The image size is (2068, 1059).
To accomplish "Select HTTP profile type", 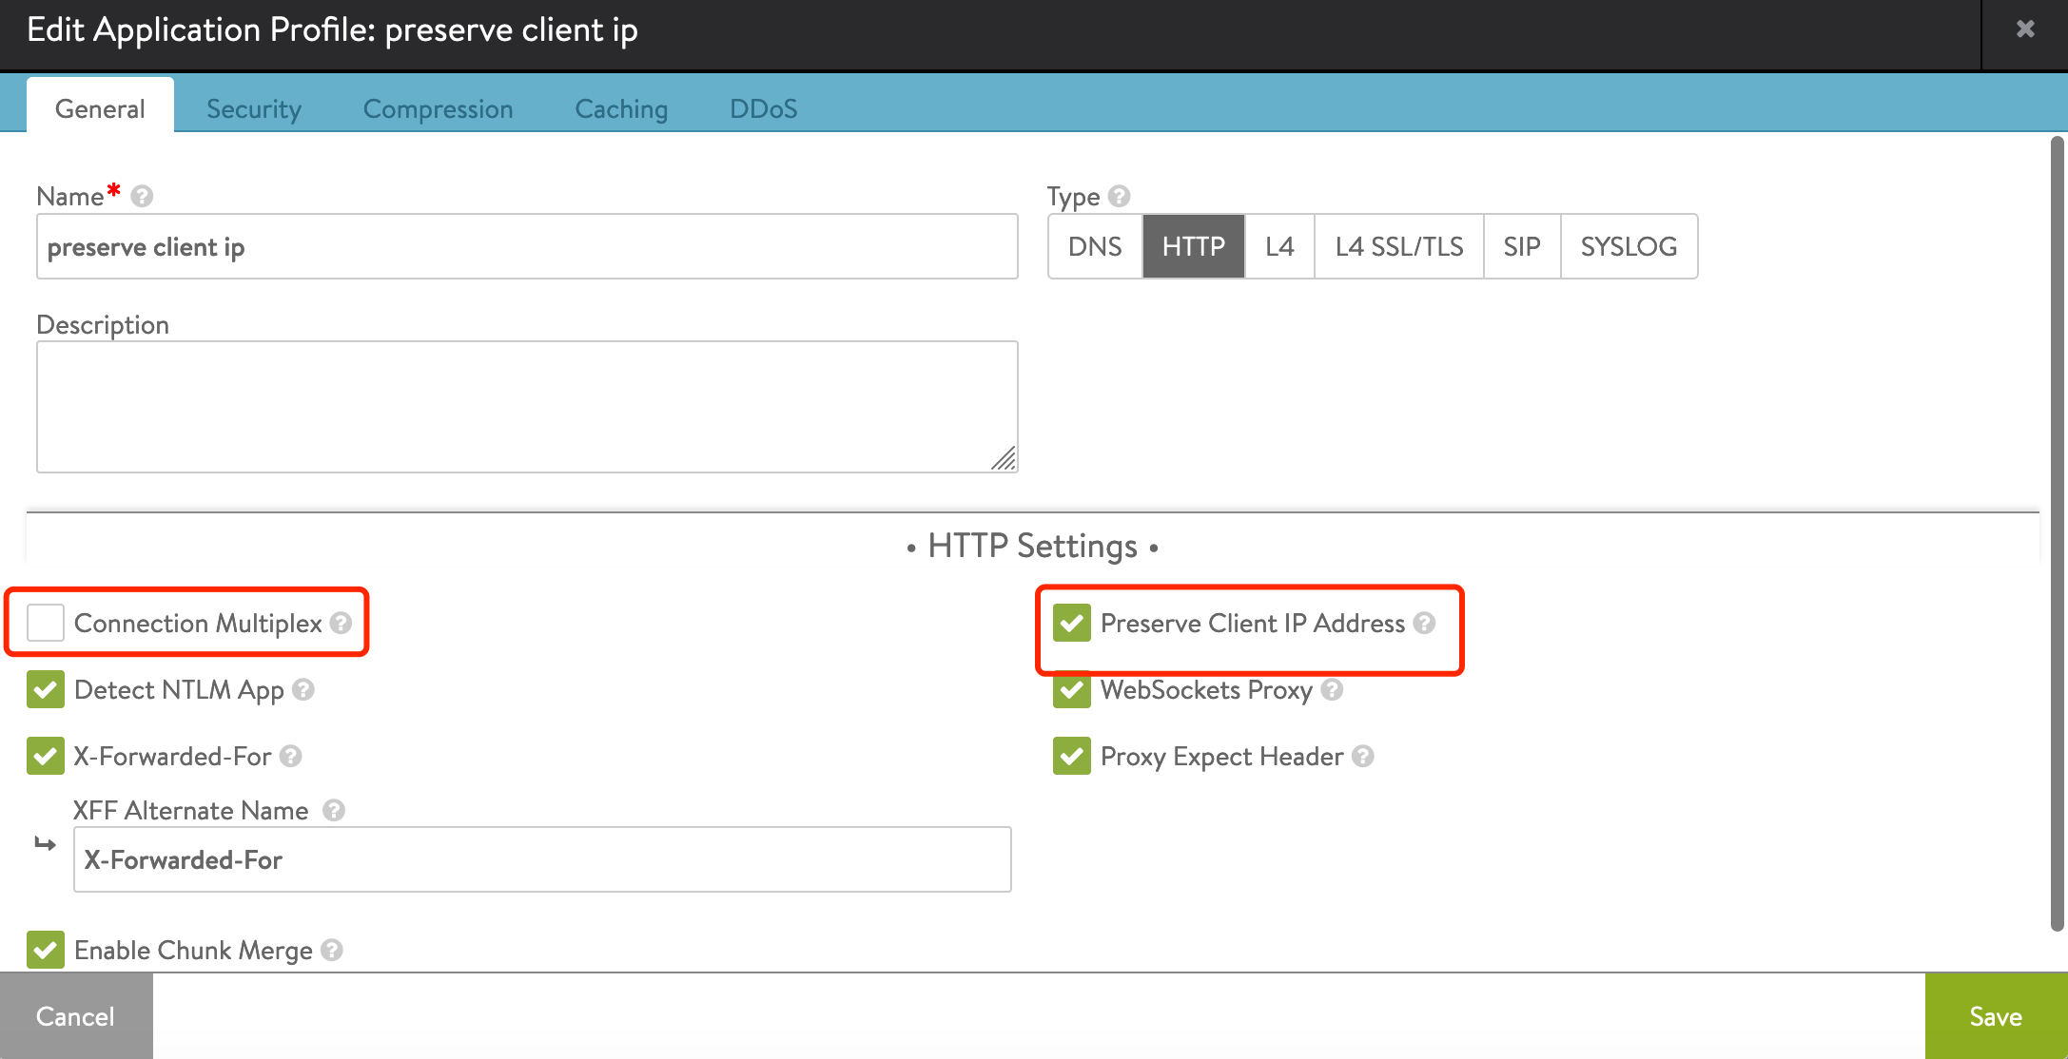I will coord(1194,246).
